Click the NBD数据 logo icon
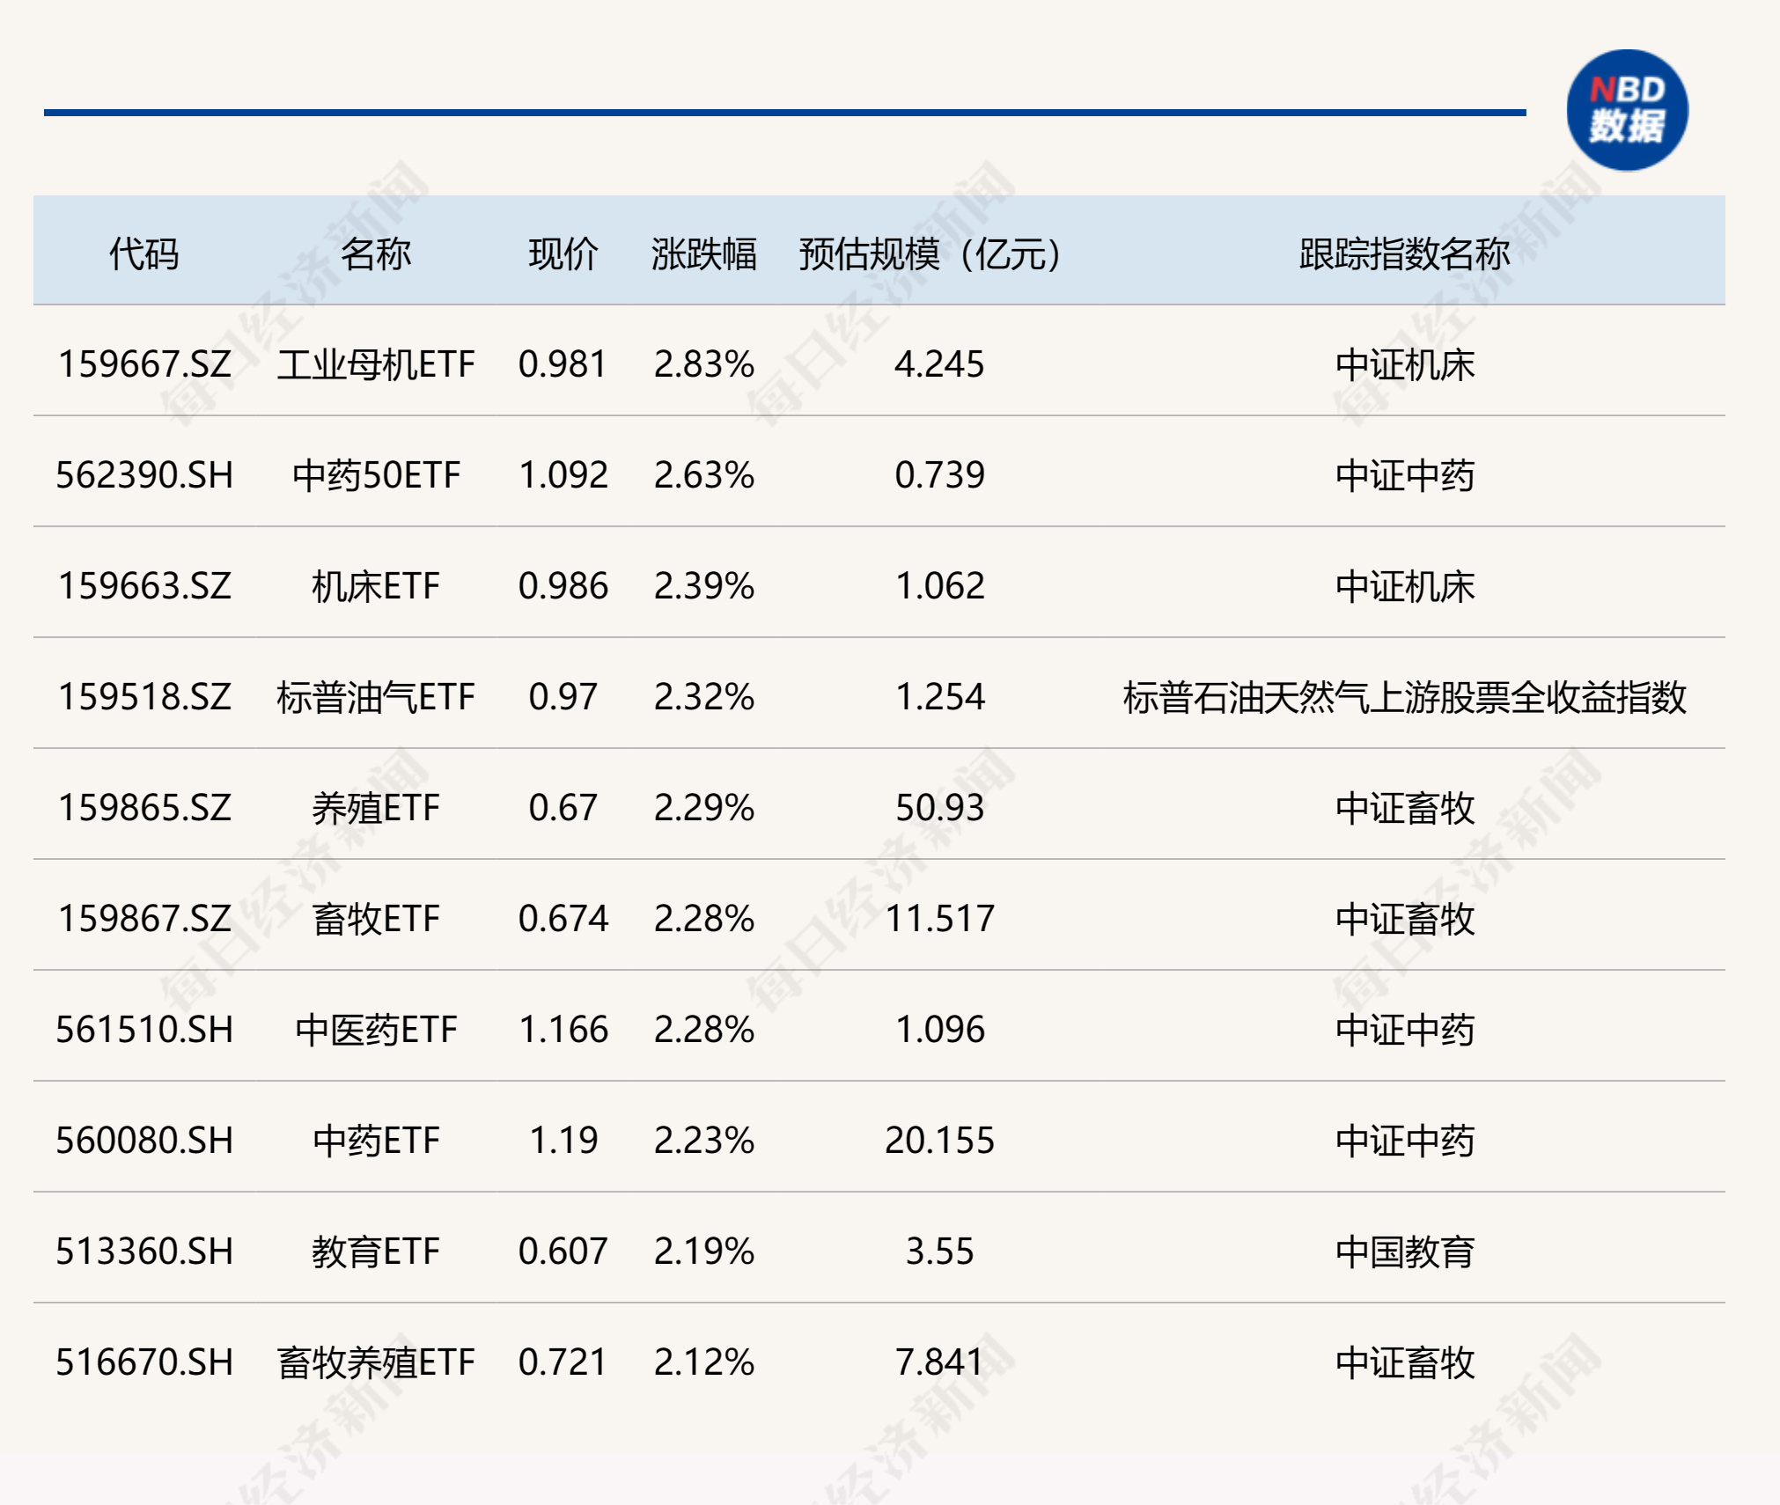Image resolution: width=1780 pixels, height=1505 pixels. pyautogui.click(x=1627, y=110)
